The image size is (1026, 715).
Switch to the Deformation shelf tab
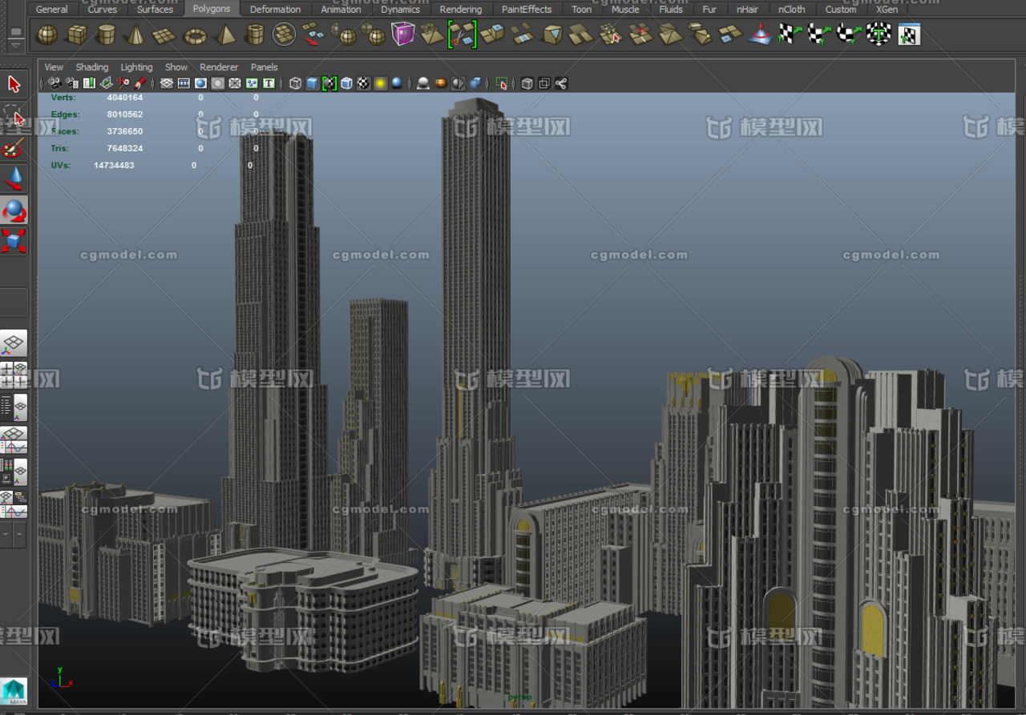(x=275, y=10)
